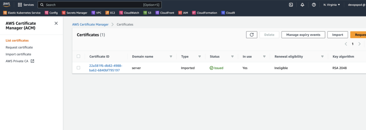Viewport: 366px width, 130px height.
Task: Open the Services grid menu
Action: coord(26,5)
